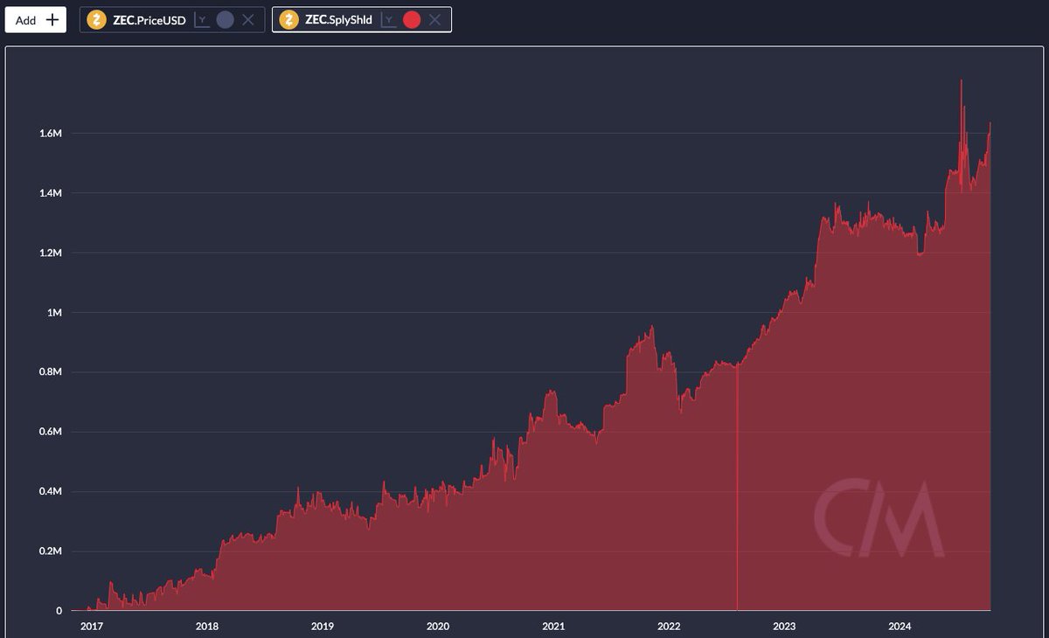Click the red color swatch for ZEC.SplyShld
The image size is (1049, 638).
pyautogui.click(x=411, y=18)
